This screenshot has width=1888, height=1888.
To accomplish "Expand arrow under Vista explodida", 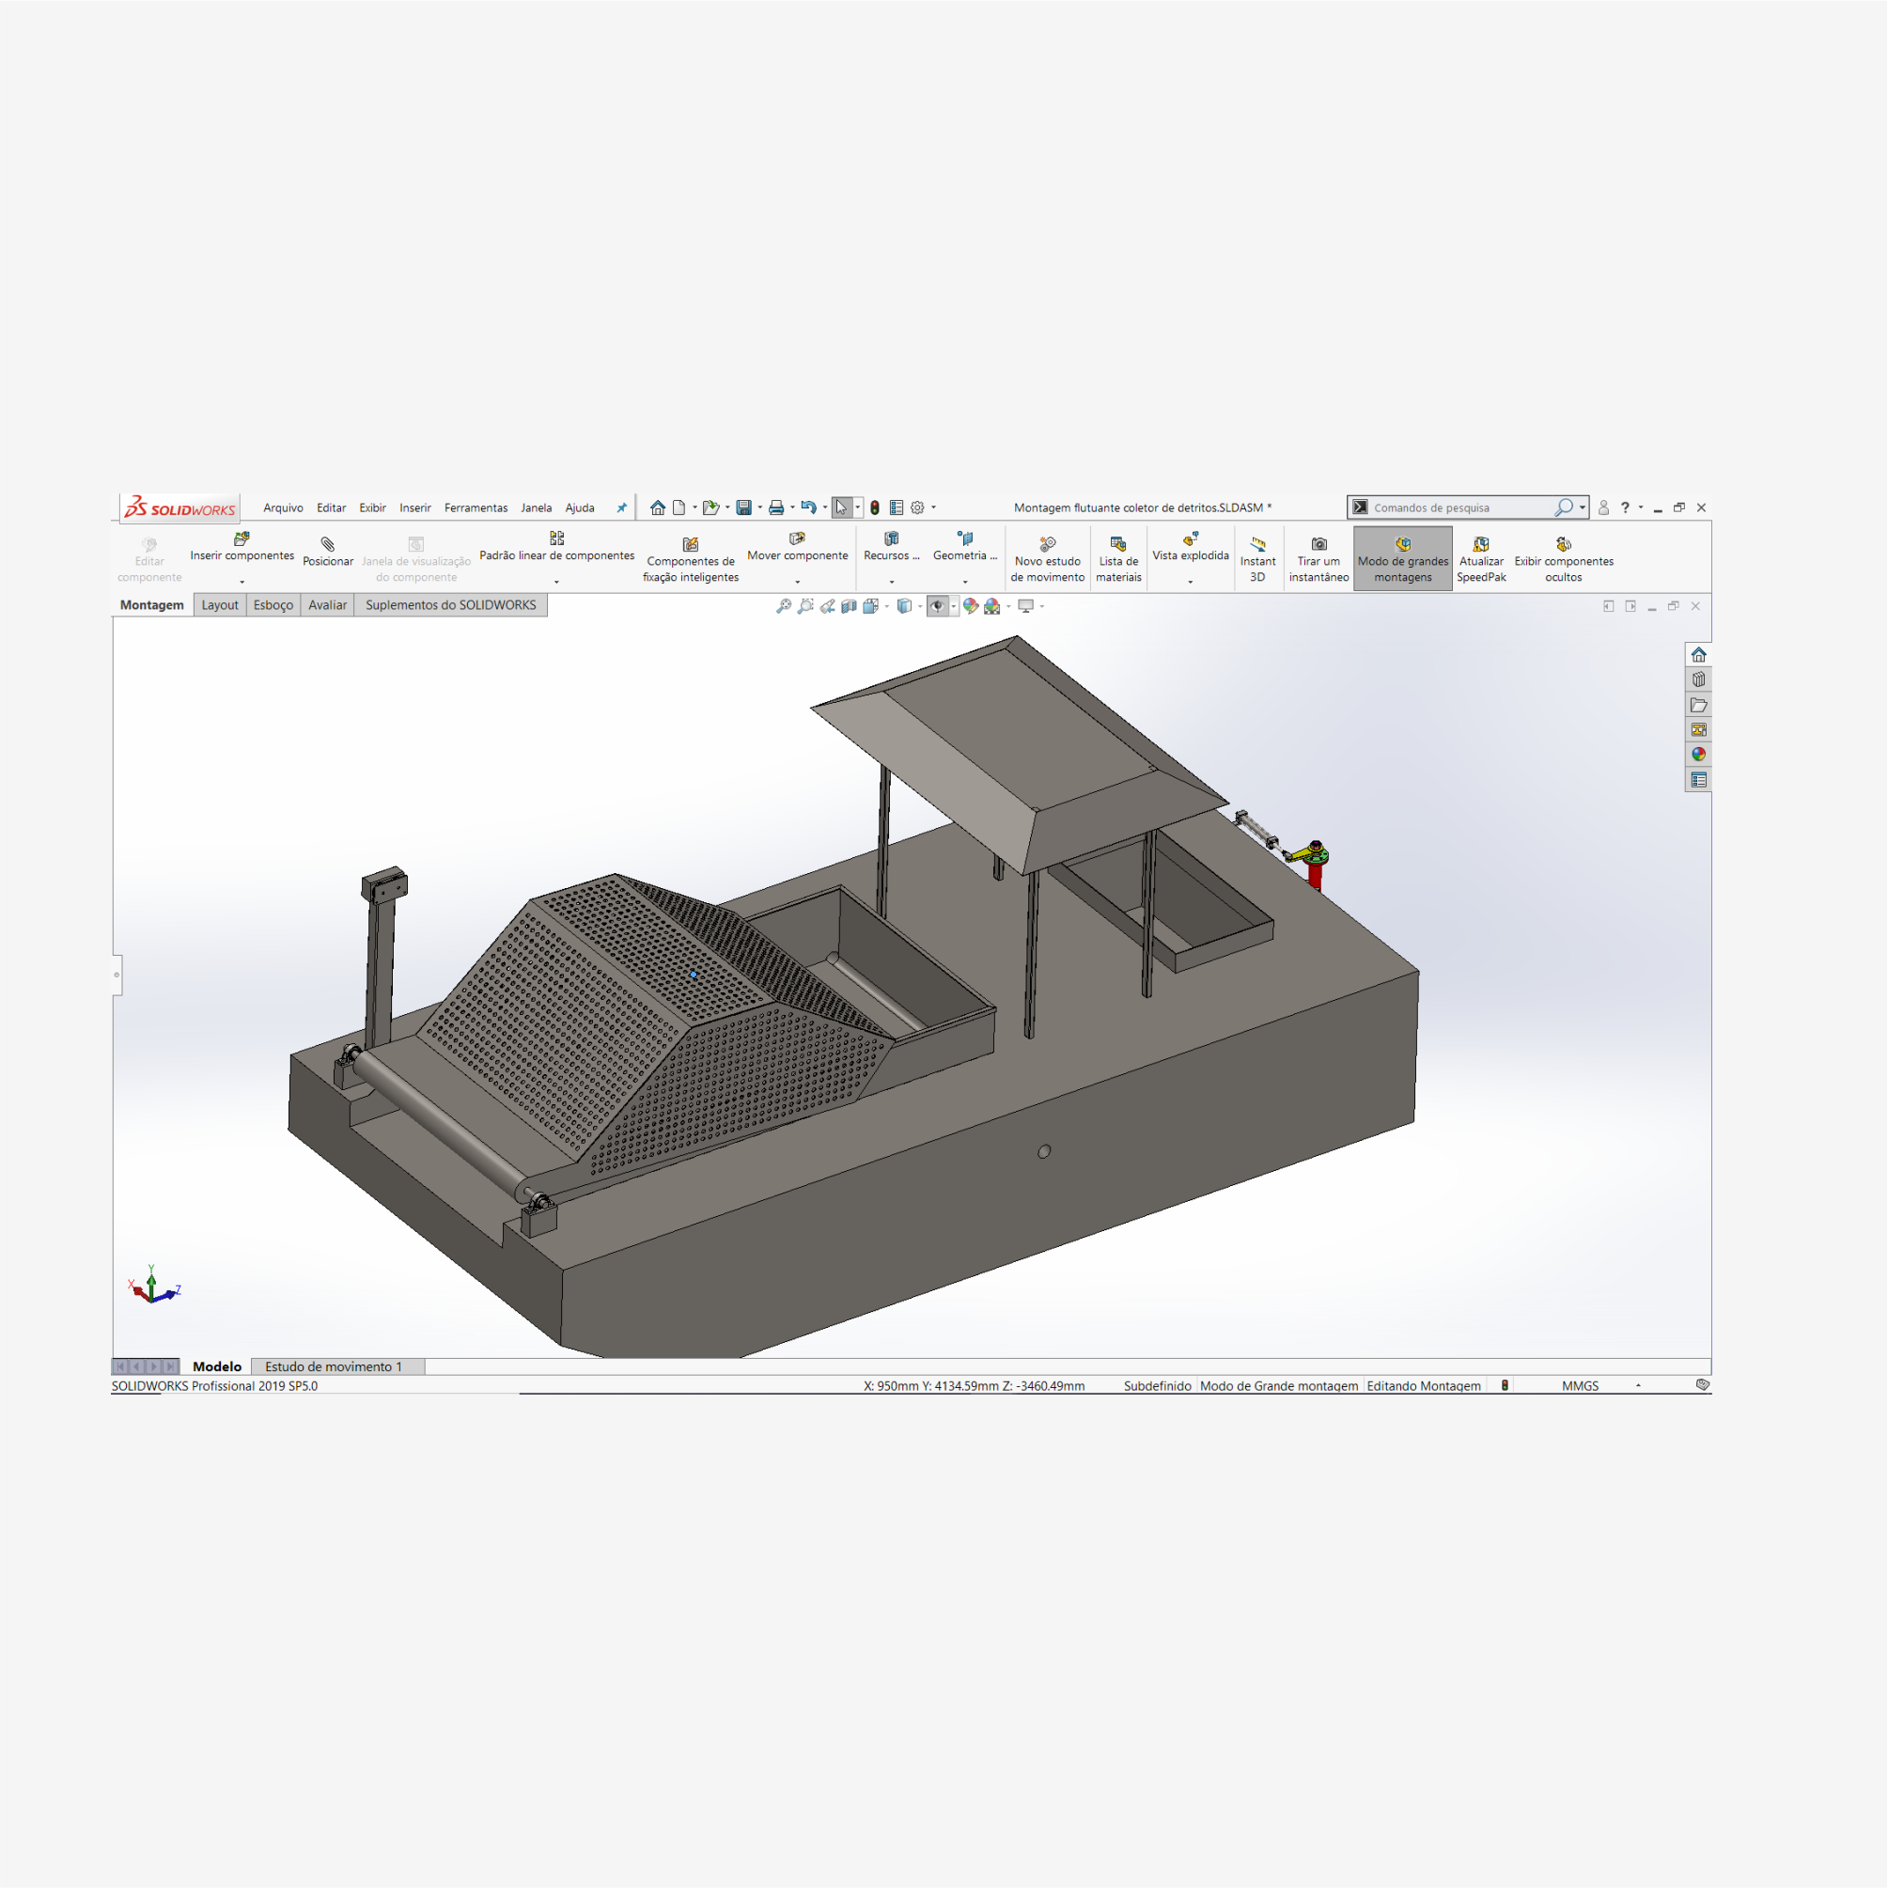I will (x=1191, y=583).
